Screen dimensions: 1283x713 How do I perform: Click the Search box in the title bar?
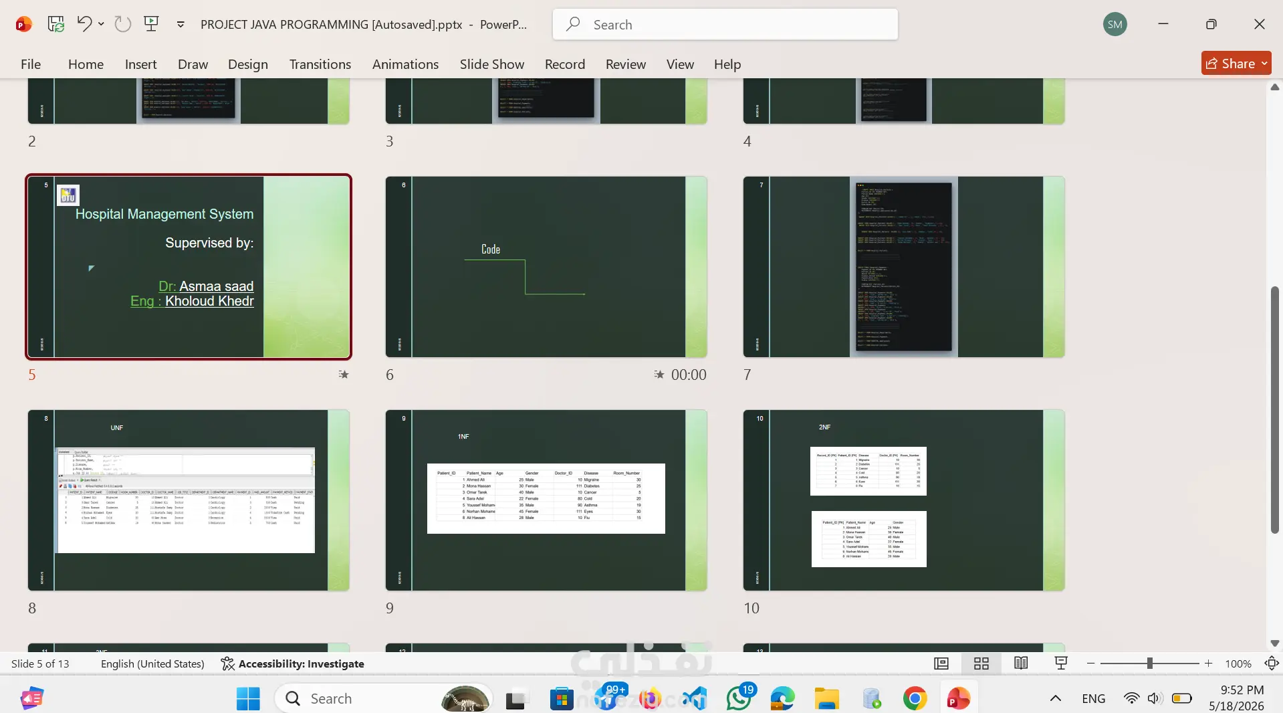point(725,25)
